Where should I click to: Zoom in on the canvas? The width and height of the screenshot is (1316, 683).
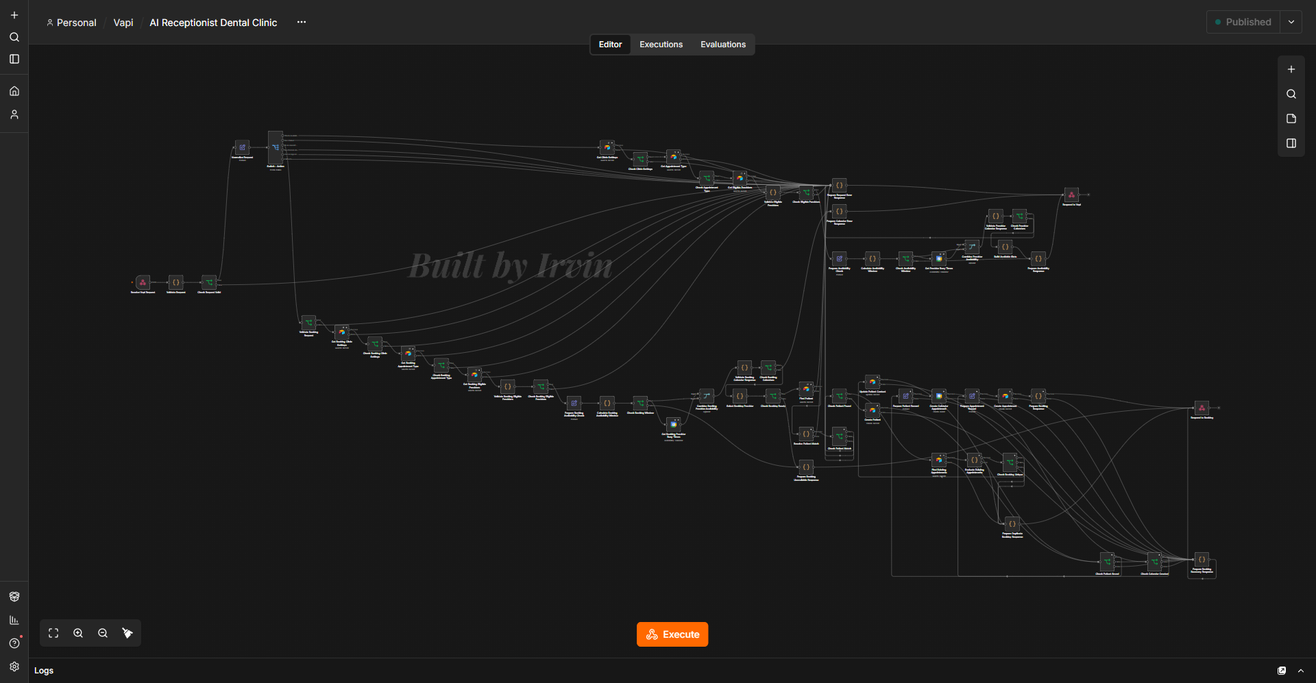coord(78,633)
